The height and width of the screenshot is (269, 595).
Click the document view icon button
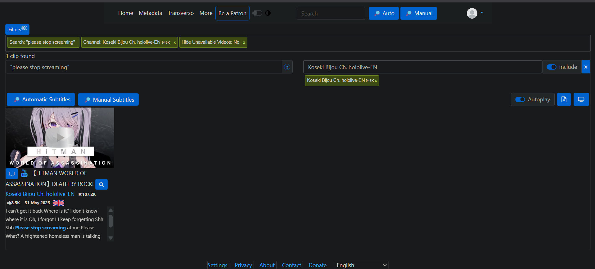[564, 99]
